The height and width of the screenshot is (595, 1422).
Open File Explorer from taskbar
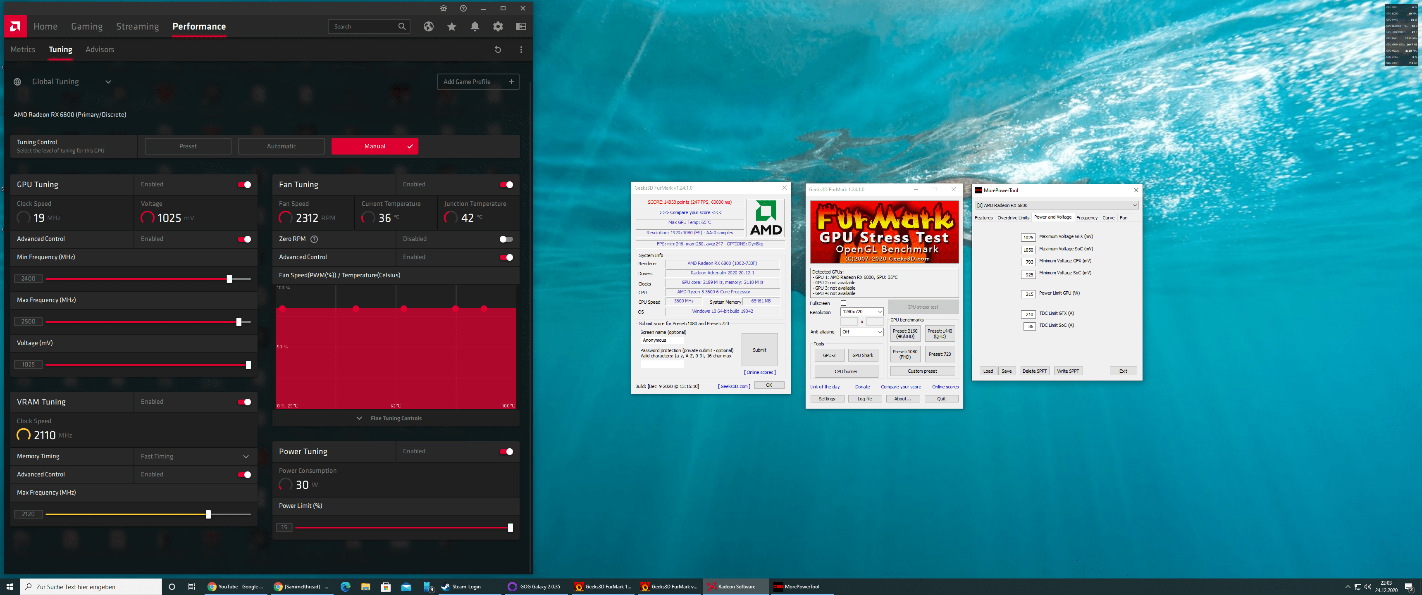coord(365,586)
